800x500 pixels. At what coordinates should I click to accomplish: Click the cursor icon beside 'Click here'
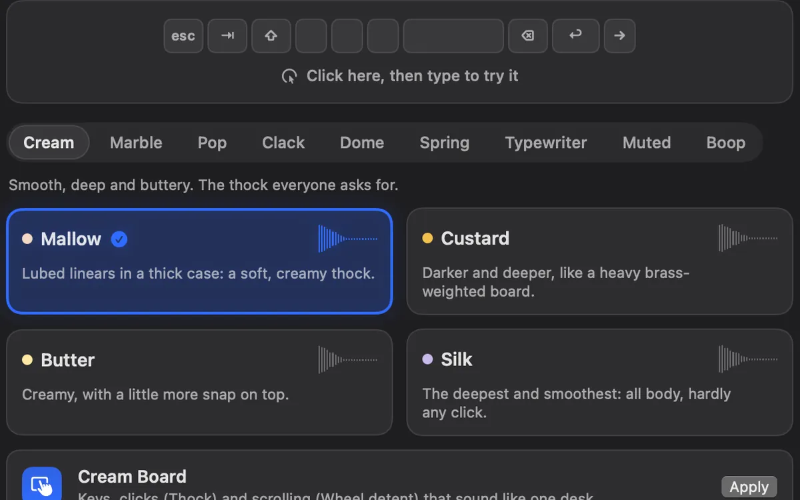coord(289,76)
